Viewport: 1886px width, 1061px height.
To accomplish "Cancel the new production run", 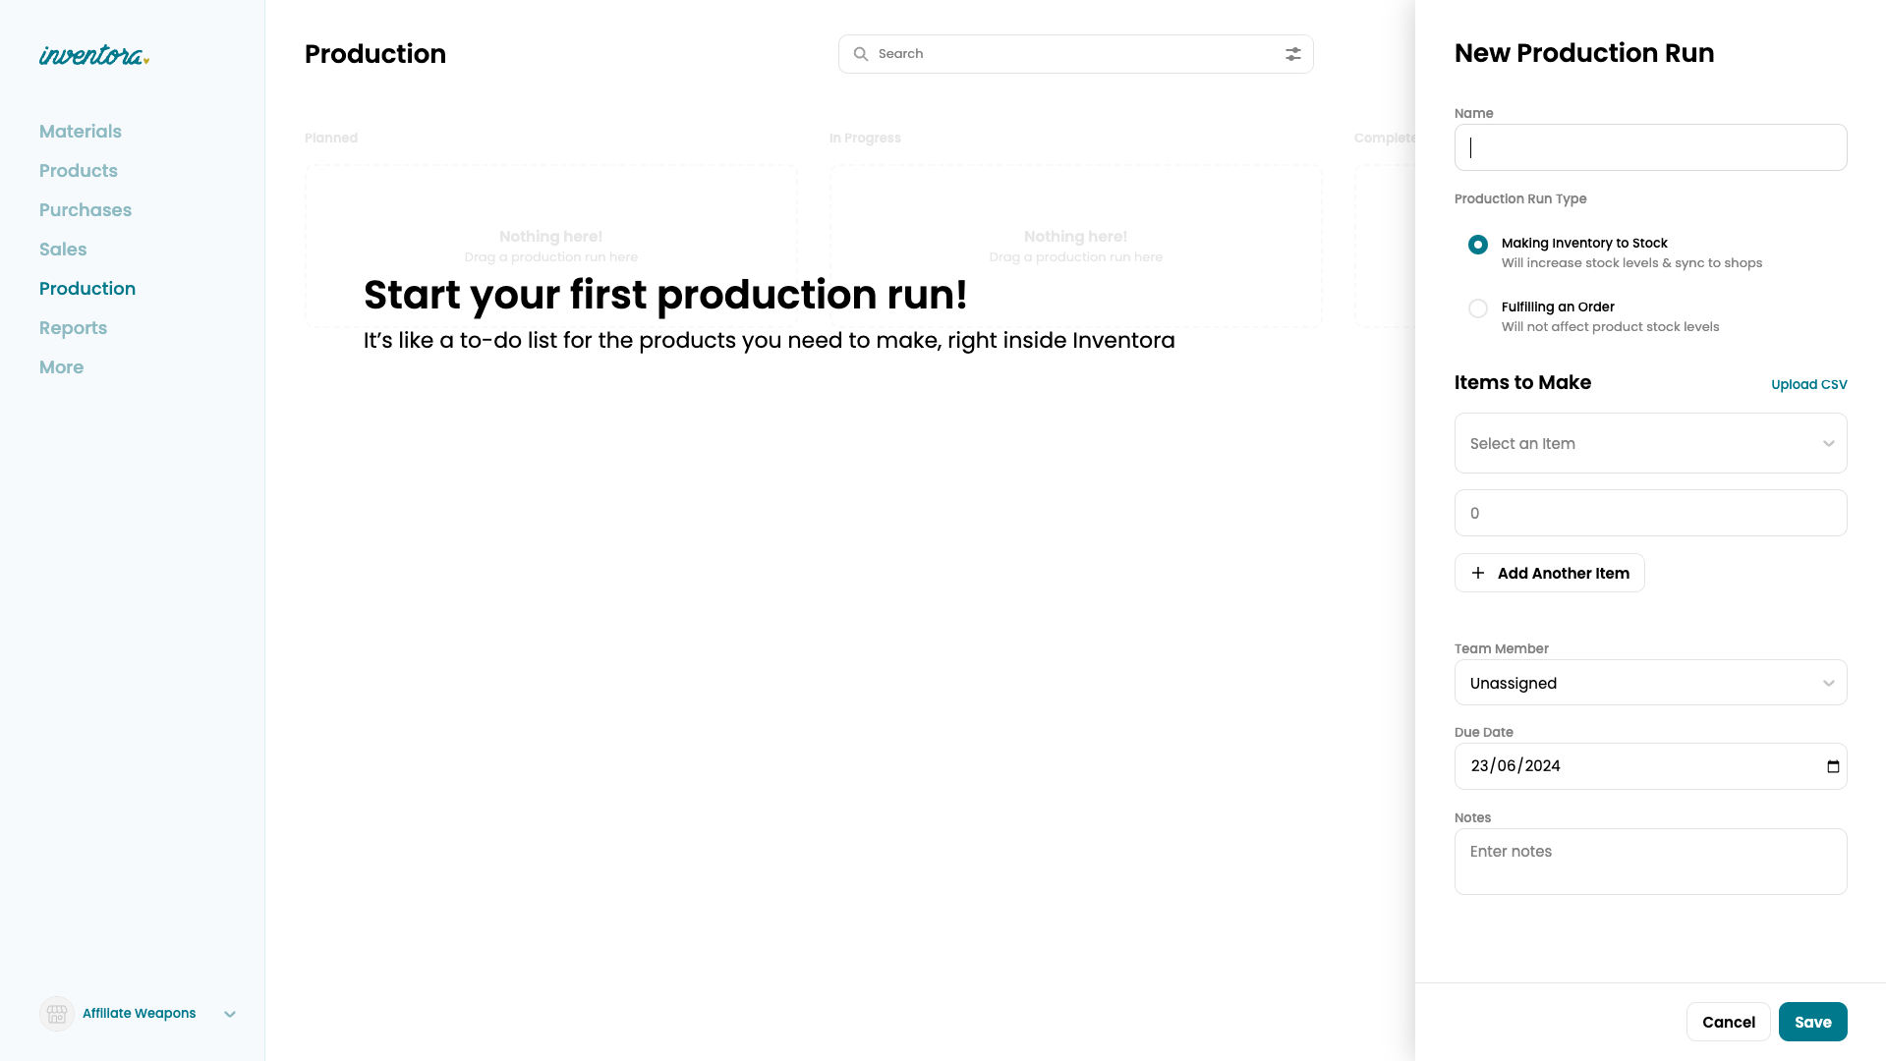I will (1728, 1022).
